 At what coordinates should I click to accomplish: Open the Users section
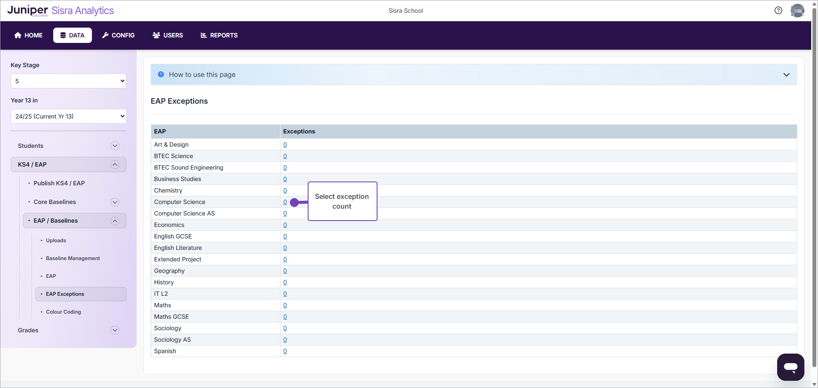pos(168,35)
